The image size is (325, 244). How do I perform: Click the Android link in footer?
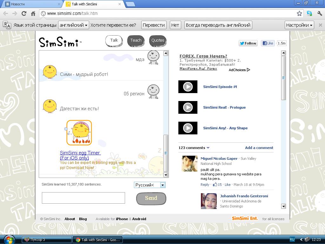coord(139,219)
